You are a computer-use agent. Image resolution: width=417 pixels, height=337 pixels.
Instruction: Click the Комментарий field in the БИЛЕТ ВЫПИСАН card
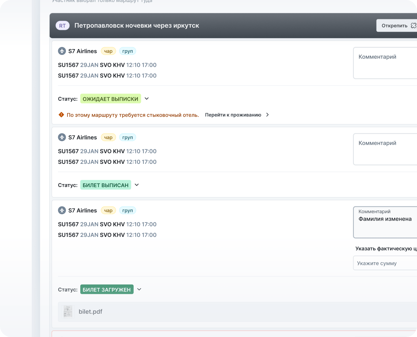point(385,149)
